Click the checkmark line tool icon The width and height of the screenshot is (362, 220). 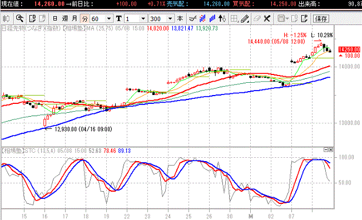[192, 18]
